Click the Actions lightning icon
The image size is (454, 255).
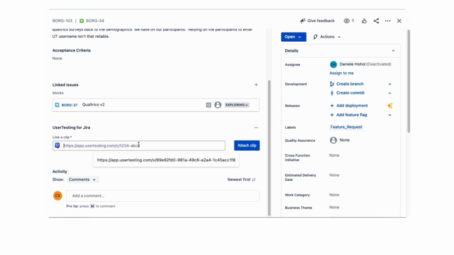(316, 36)
